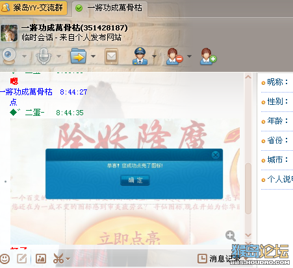The image size is (293, 268).
Task: Insert a picture with image icon
Action: tap(41, 258)
